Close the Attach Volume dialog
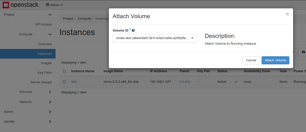Image resolution: width=306 pixels, height=132 pixels. click(x=287, y=14)
